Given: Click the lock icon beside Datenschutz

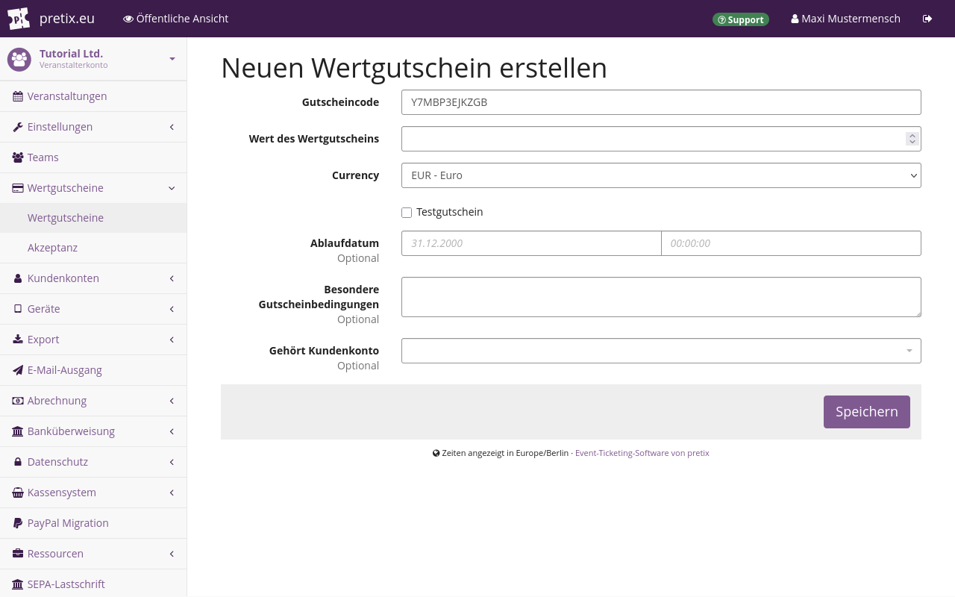Looking at the screenshot, I should point(18,462).
